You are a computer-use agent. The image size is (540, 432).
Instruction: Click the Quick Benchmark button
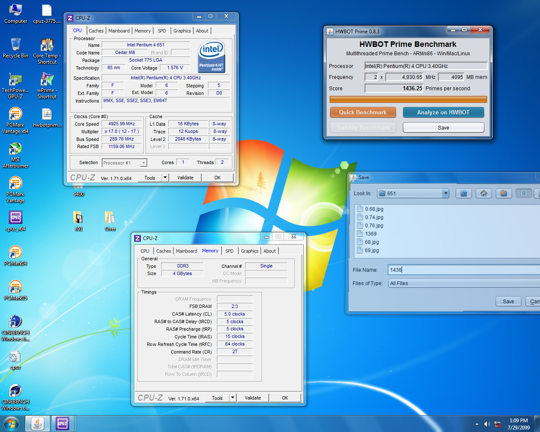point(363,112)
